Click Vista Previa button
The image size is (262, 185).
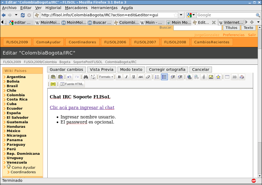coord(102,70)
